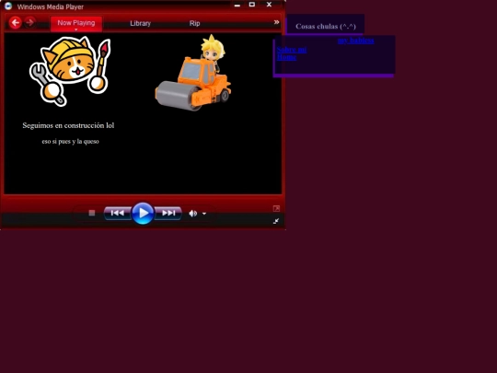Open the "Sobre mi" link

(292, 50)
